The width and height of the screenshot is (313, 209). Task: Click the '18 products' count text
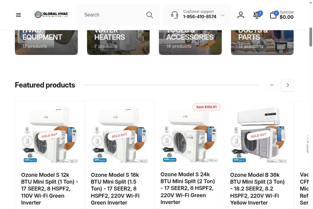pyautogui.click(x=251, y=46)
